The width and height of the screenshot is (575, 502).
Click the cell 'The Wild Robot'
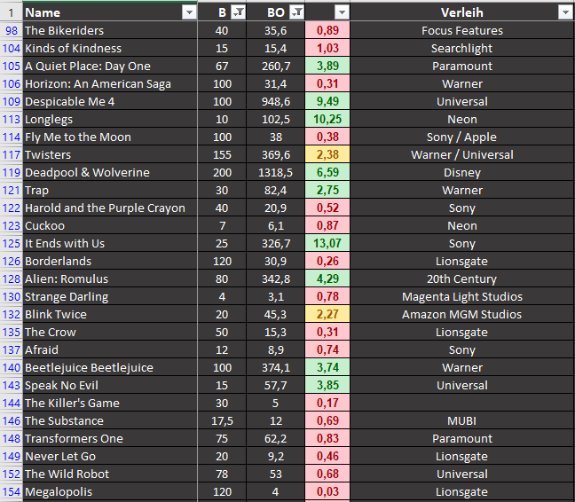(x=110, y=474)
